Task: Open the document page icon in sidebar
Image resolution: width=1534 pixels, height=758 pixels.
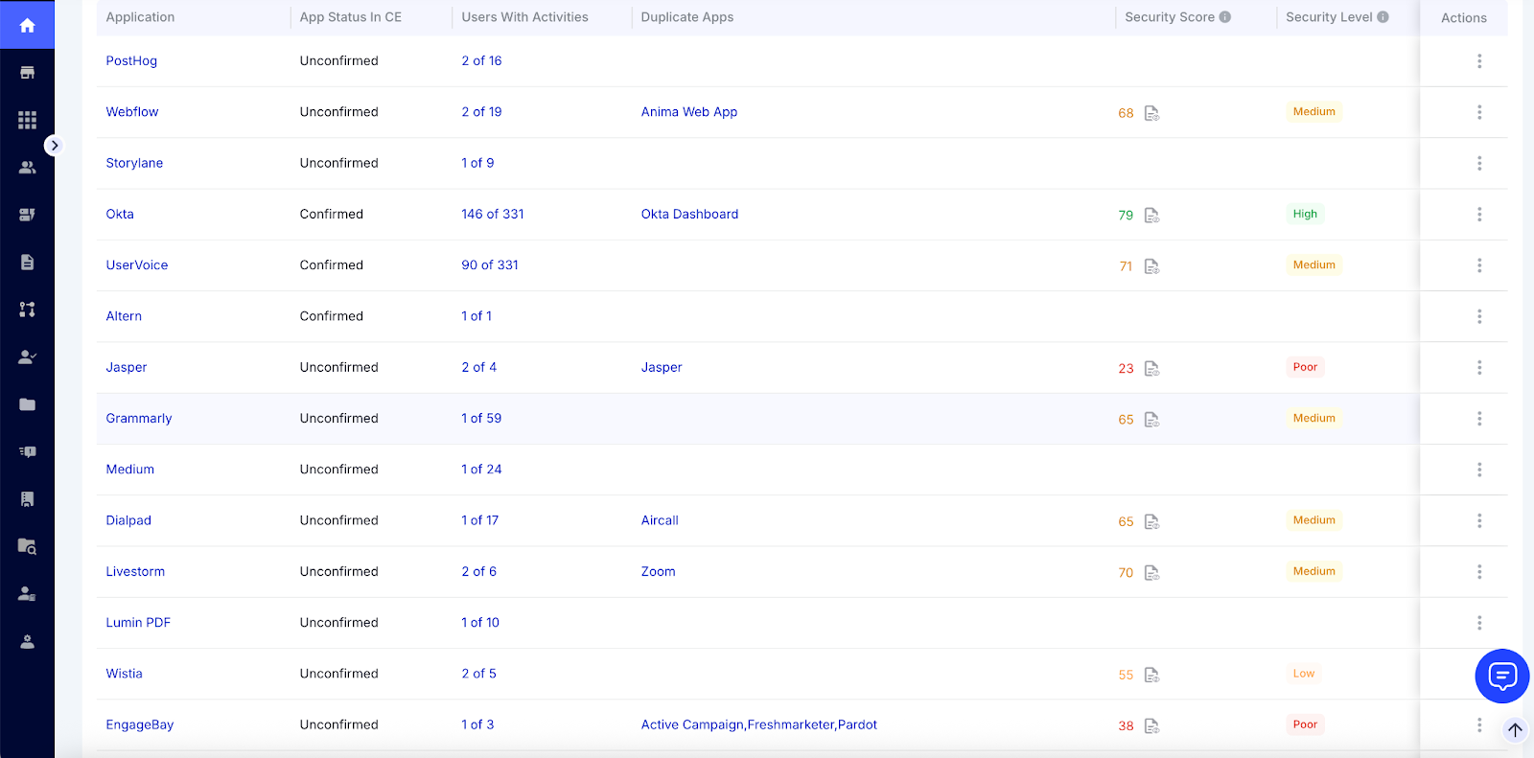Action: (27, 262)
